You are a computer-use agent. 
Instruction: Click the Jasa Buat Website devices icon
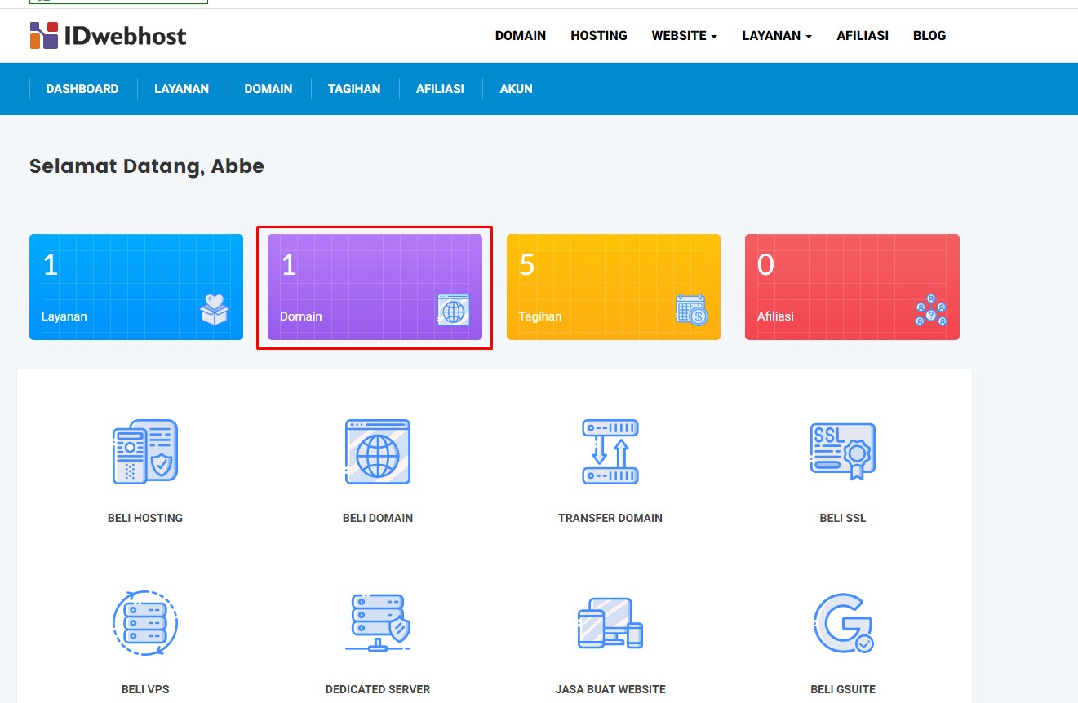(x=610, y=622)
